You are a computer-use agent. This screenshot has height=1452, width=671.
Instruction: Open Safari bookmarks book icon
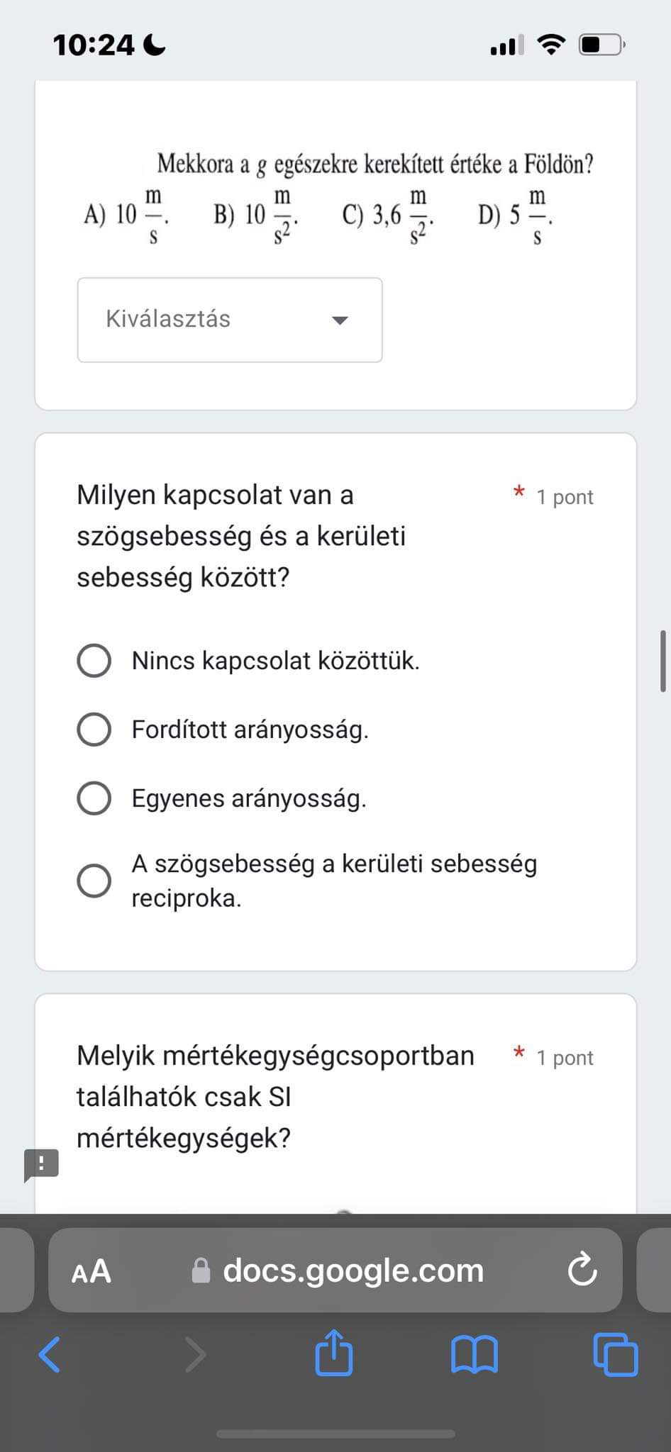point(474,1355)
